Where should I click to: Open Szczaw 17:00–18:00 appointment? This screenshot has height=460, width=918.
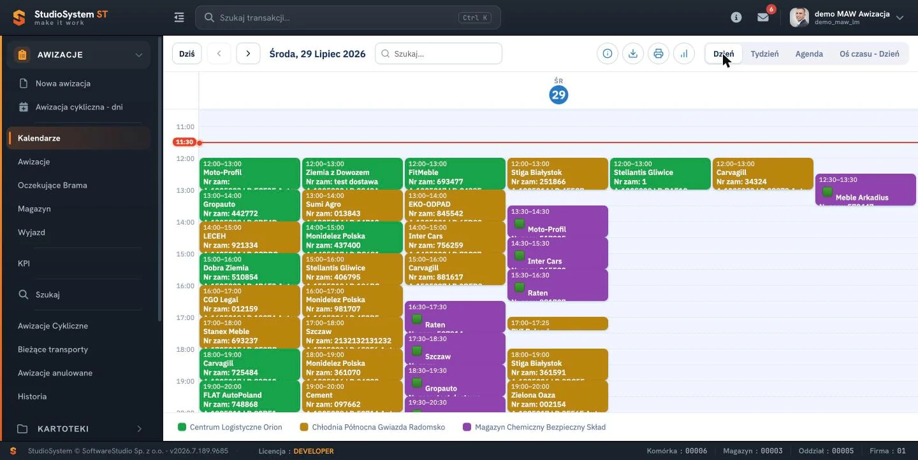[353, 333]
